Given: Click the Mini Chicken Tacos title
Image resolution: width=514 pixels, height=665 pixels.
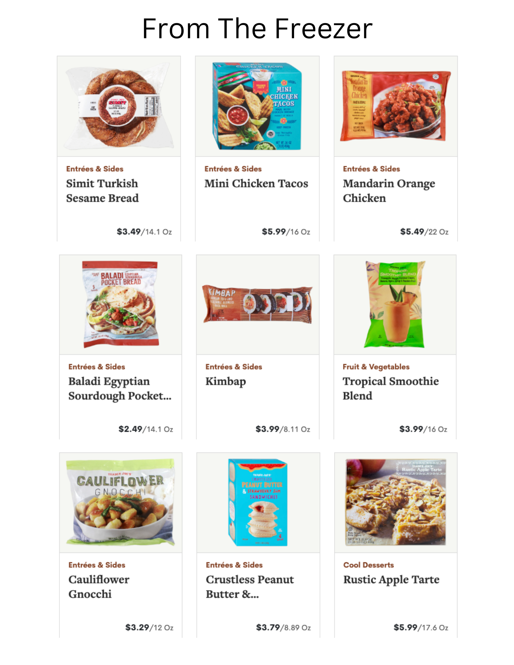Looking at the screenshot, I should click(256, 184).
